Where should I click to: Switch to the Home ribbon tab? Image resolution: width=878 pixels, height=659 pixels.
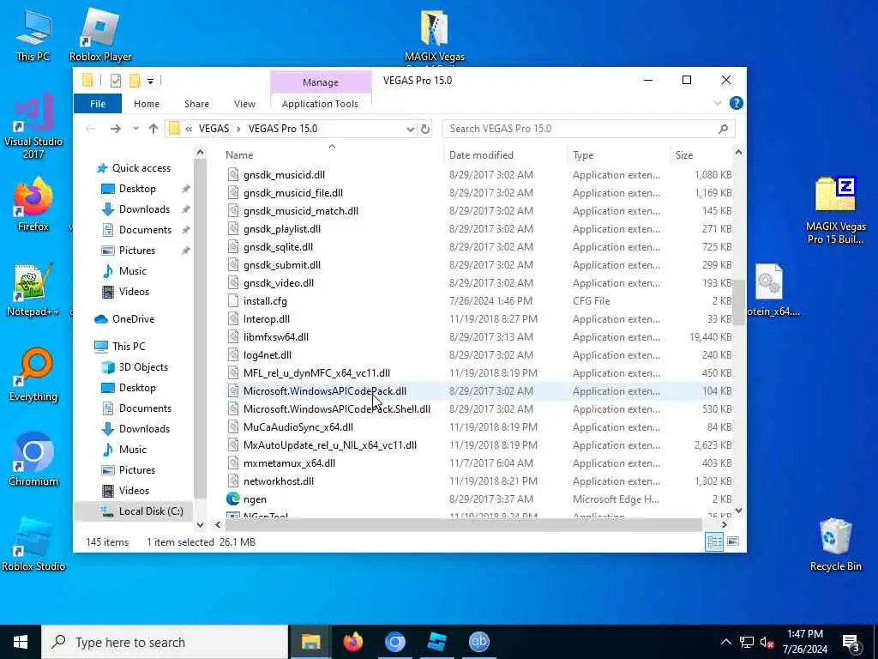click(x=146, y=104)
